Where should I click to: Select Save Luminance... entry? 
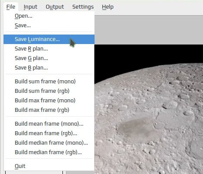tap(49, 39)
